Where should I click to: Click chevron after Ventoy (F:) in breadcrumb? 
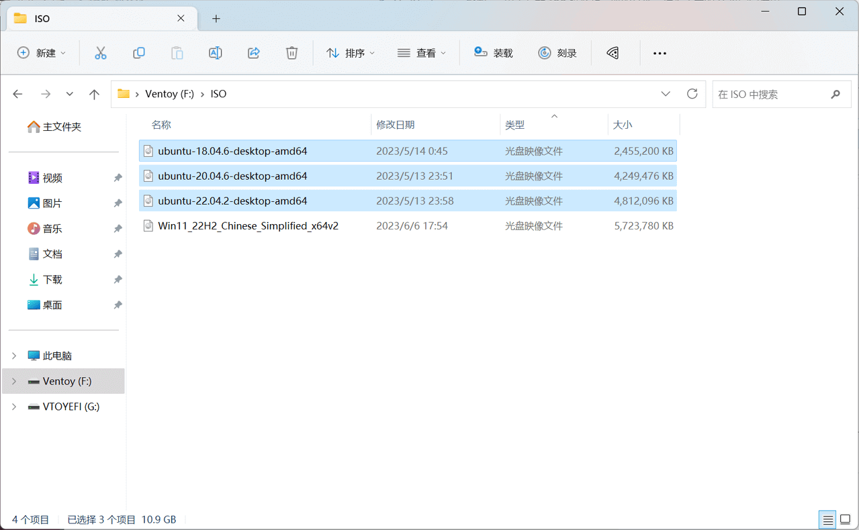(x=202, y=94)
